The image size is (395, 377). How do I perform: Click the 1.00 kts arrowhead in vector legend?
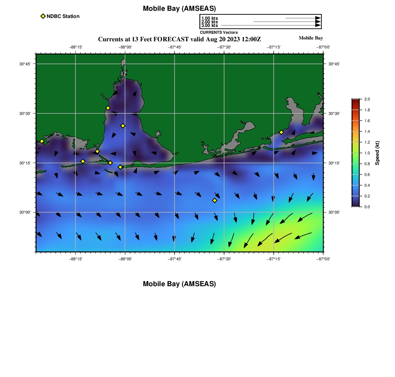318,18
